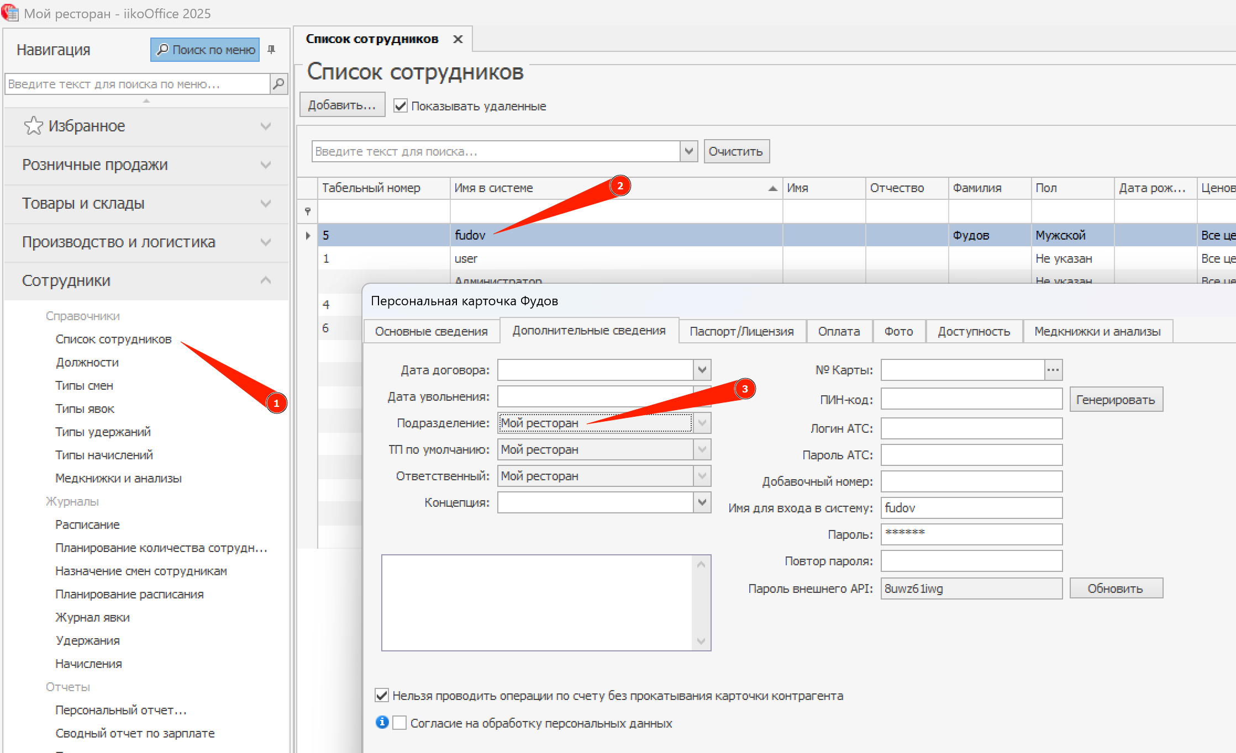Toggle Показывать удаленные checkbox
Viewport: 1236px width, 753px height.
[401, 106]
